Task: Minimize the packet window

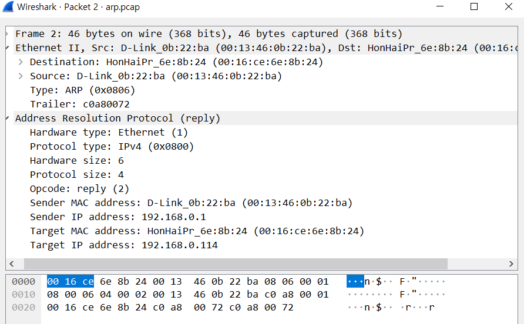Action: tap(440, 6)
